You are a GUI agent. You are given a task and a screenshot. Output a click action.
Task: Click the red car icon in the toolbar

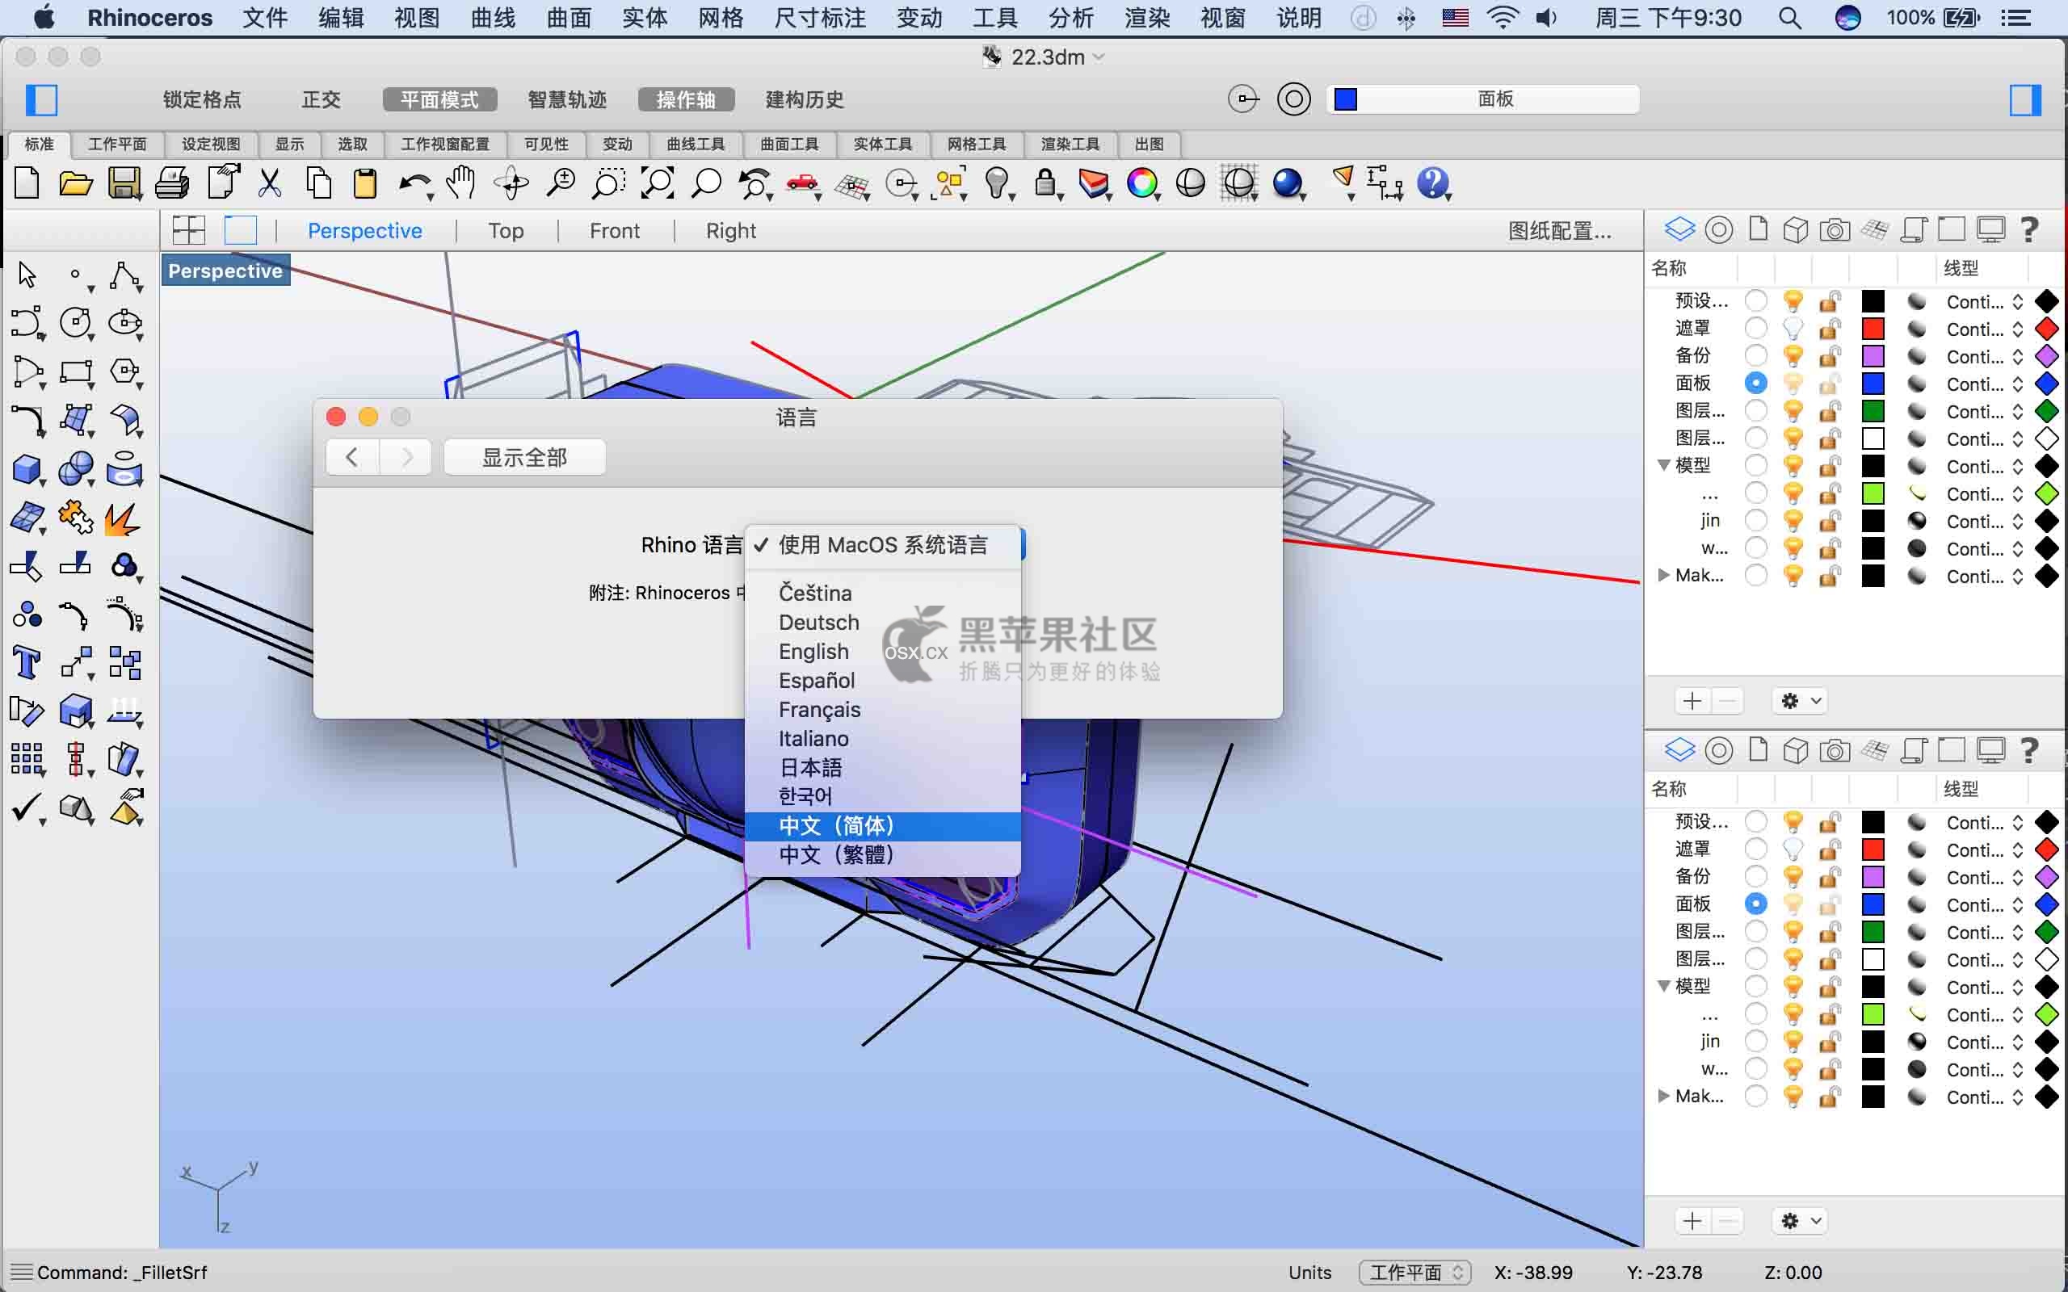(802, 182)
